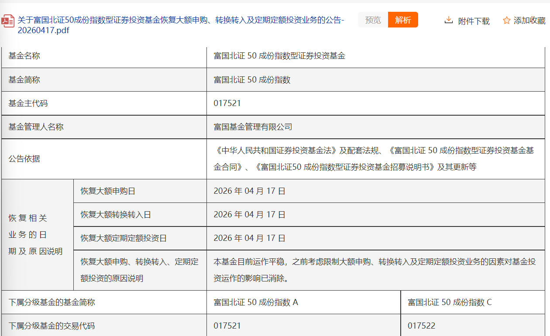Click the 基金简称 value 富国北证 50 成份指数
The height and width of the screenshot is (336, 550).
click(252, 80)
